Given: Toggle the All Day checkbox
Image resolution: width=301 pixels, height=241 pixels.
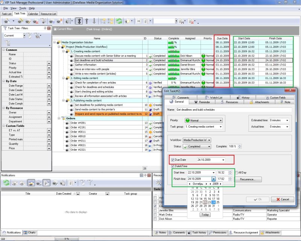Looking at the screenshot, I should (x=236, y=172).
